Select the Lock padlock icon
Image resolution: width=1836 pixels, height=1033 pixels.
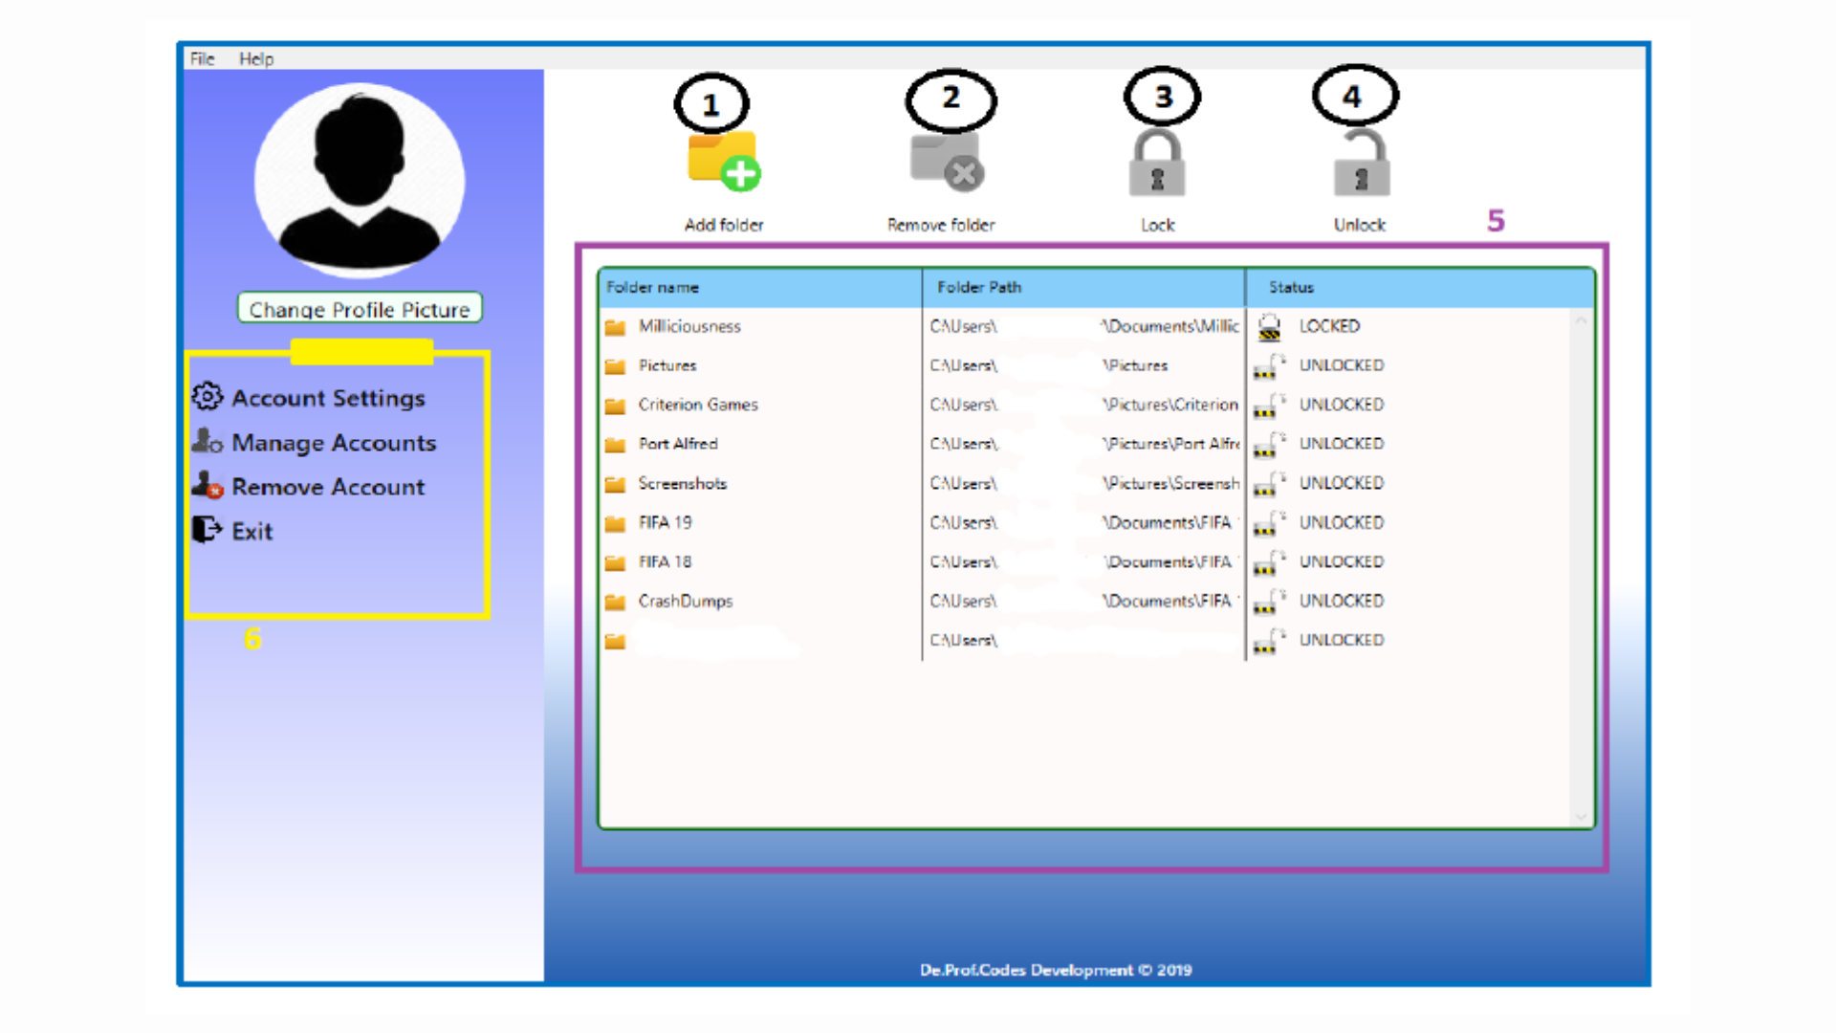pyautogui.click(x=1157, y=161)
